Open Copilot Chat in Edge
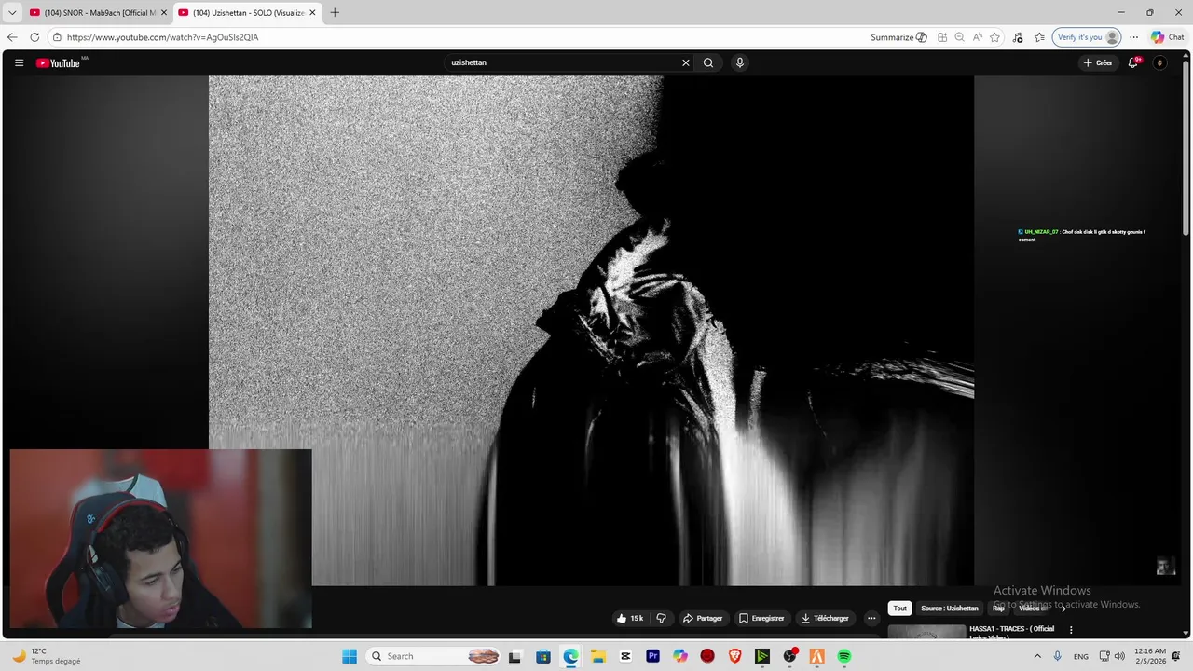 [x=1168, y=37]
